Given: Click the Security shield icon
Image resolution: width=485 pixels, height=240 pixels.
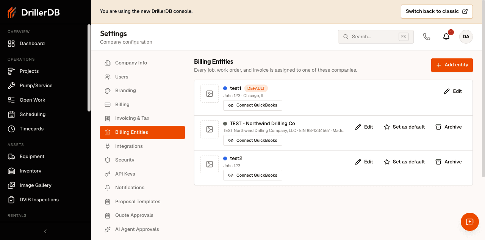Looking at the screenshot, I should coord(108,160).
